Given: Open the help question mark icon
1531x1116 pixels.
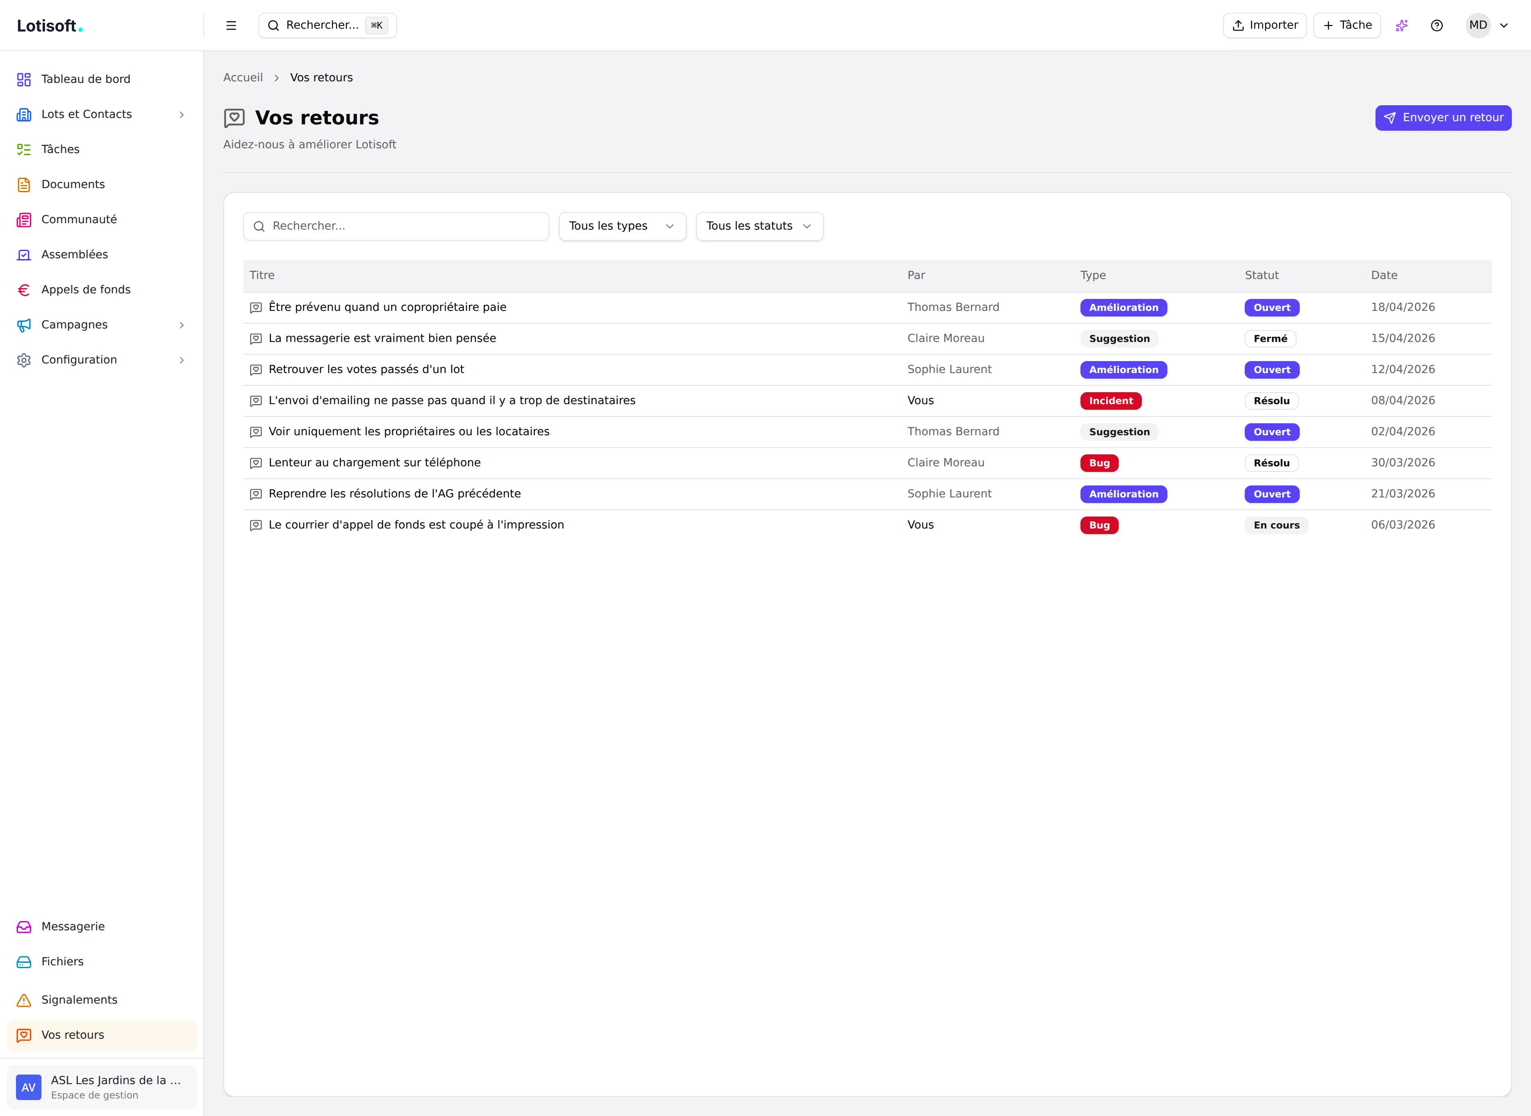Looking at the screenshot, I should (1437, 26).
